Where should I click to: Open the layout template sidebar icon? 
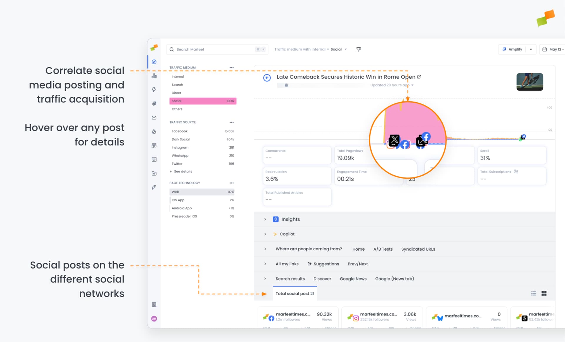click(154, 145)
